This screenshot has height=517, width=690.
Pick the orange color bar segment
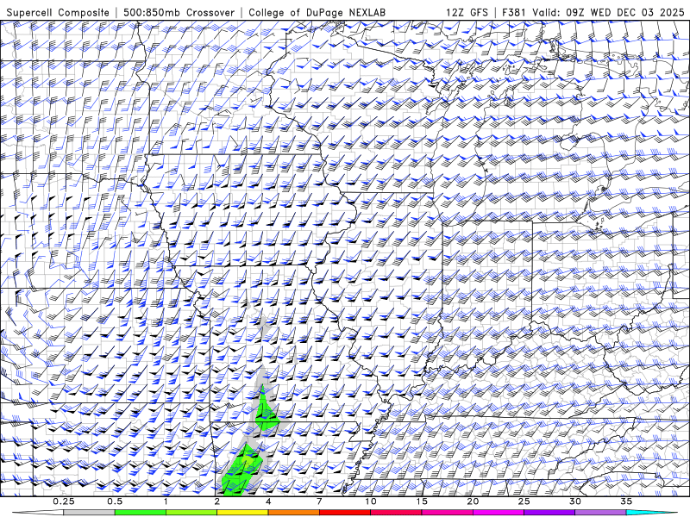[293, 513]
